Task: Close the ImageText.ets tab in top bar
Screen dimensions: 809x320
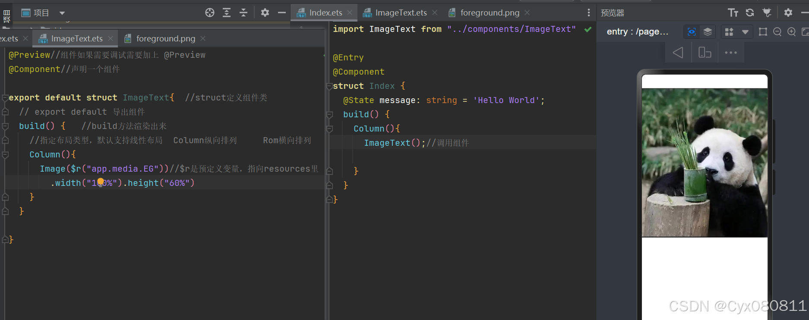Action: click(435, 13)
